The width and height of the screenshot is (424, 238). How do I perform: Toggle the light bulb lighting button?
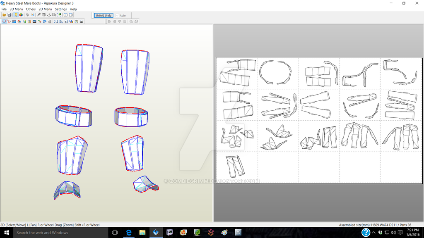tap(16, 15)
